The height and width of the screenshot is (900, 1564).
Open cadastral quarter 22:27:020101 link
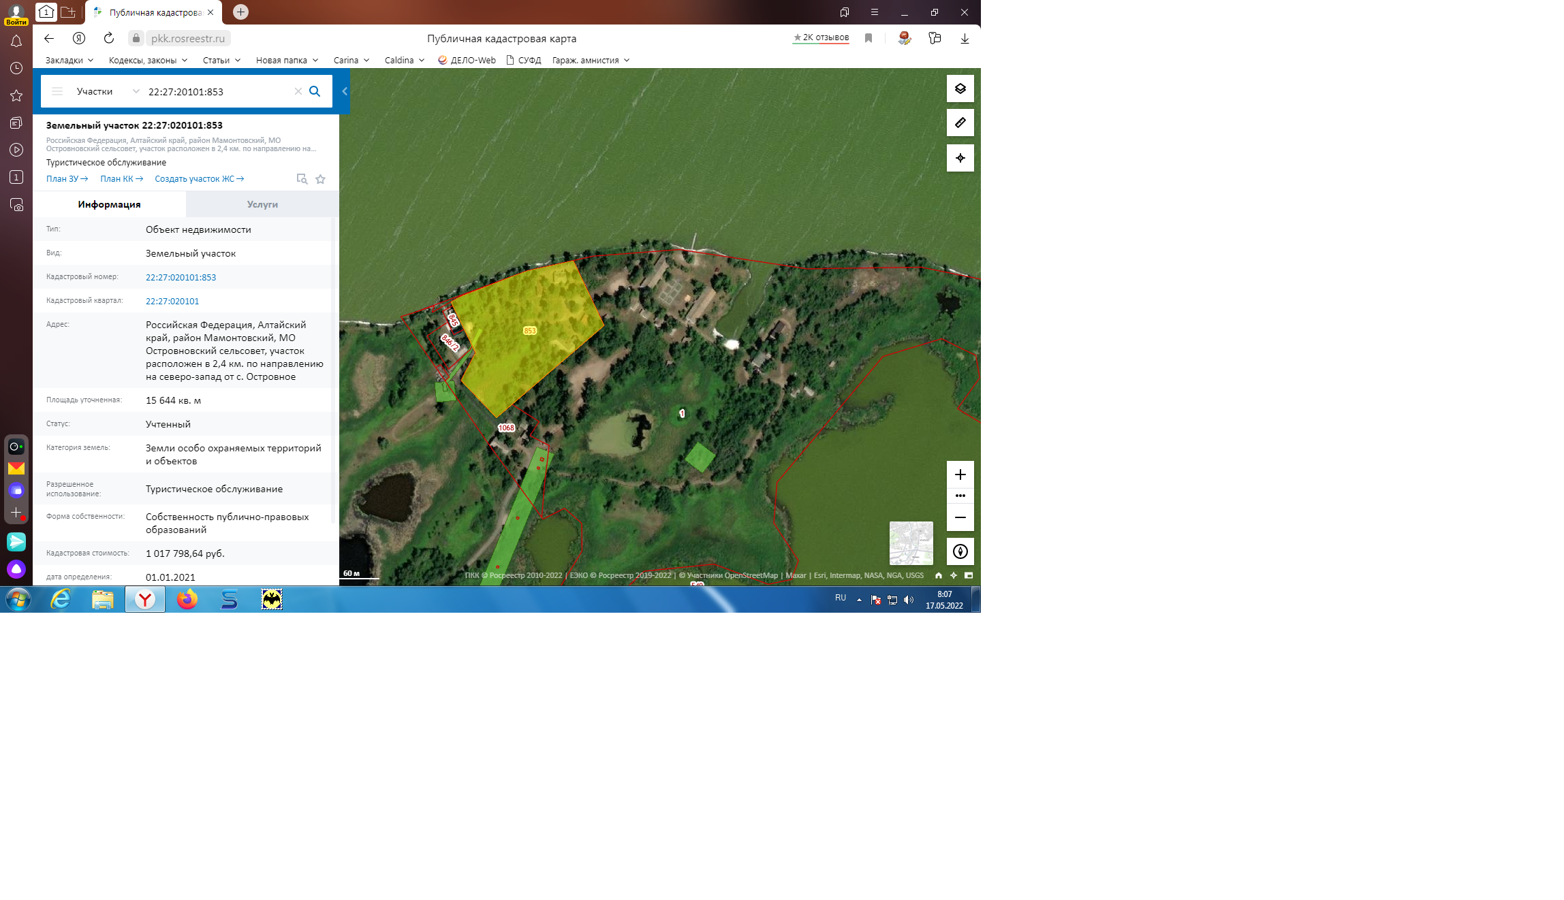(172, 301)
